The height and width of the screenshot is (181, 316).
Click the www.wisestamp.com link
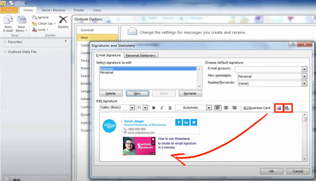pyautogui.click(x=141, y=133)
